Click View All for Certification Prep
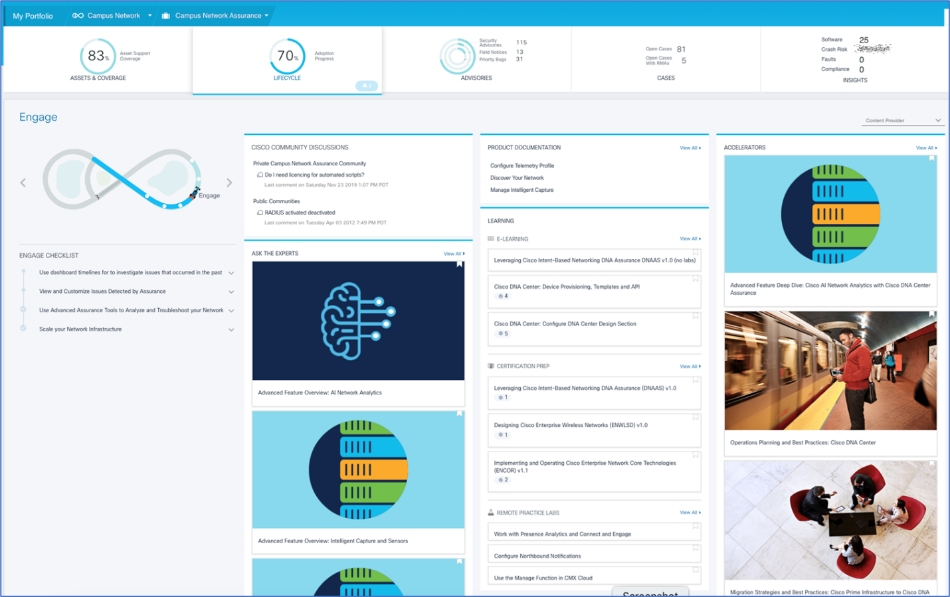Screen dimensions: 950x597 pos(690,367)
